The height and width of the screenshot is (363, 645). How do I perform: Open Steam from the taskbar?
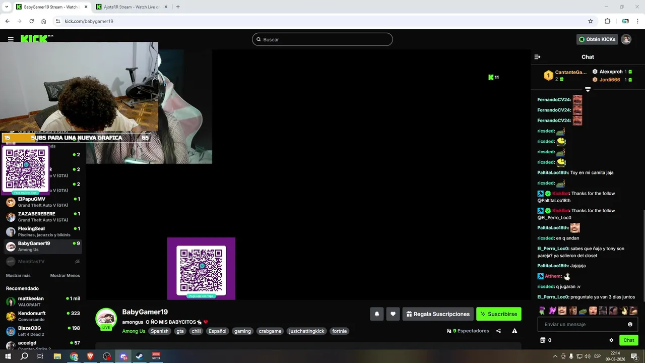click(140, 356)
